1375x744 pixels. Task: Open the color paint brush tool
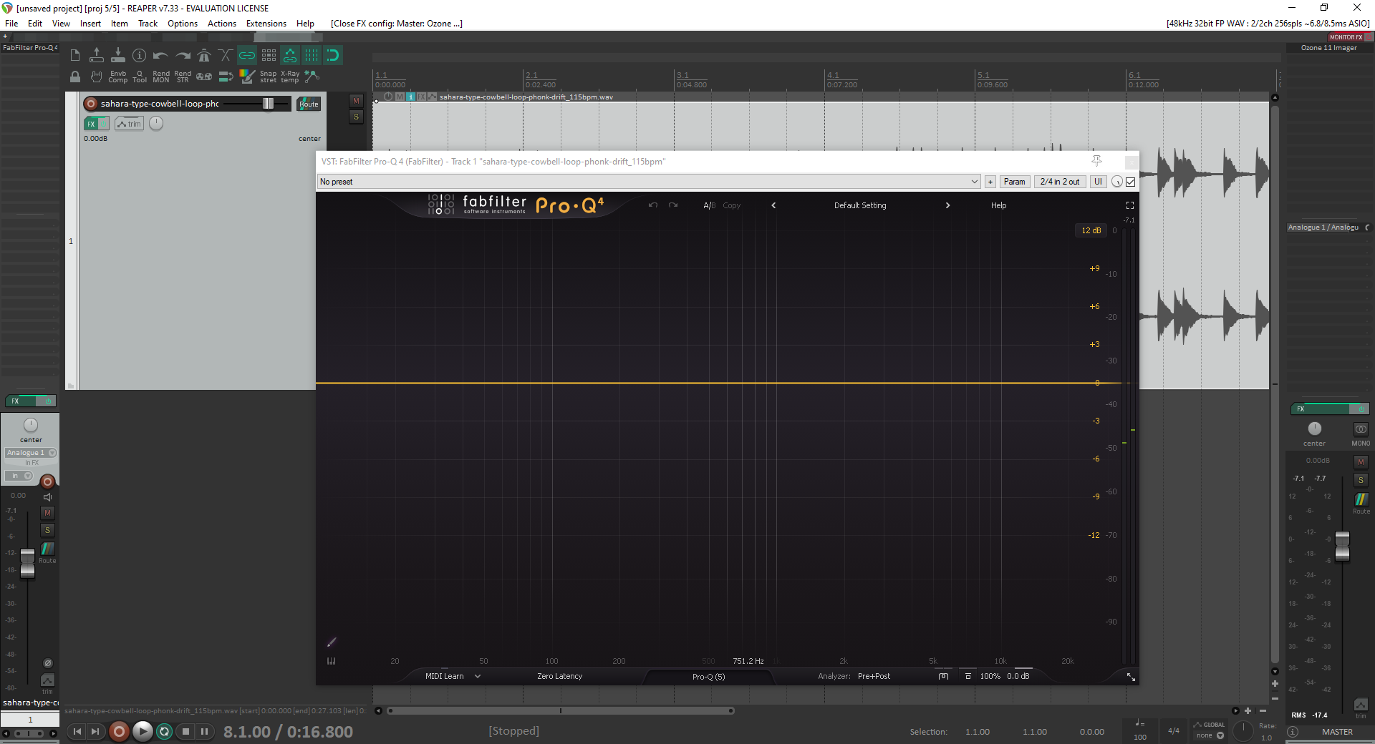coord(247,77)
